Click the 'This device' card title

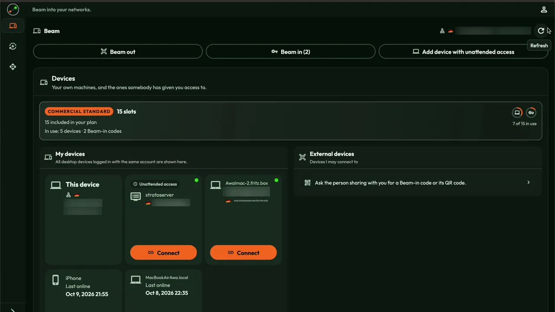[82, 184]
